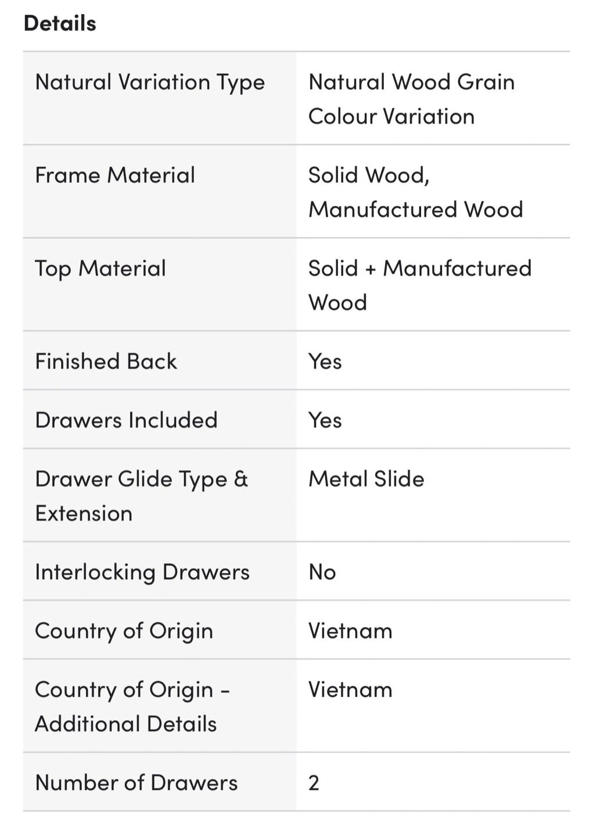Screen dimensions: 593x837
Task: Select the Solid Wood, Manufactured Wood value
Action: pos(415,192)
